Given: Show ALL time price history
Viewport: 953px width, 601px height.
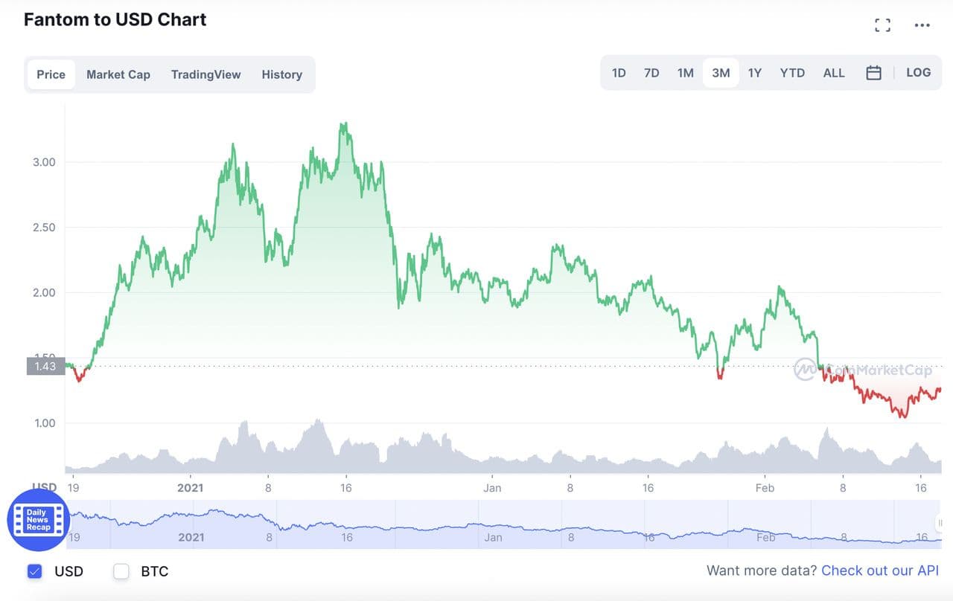Looking at the screenshot, I should tap(834, 73).
